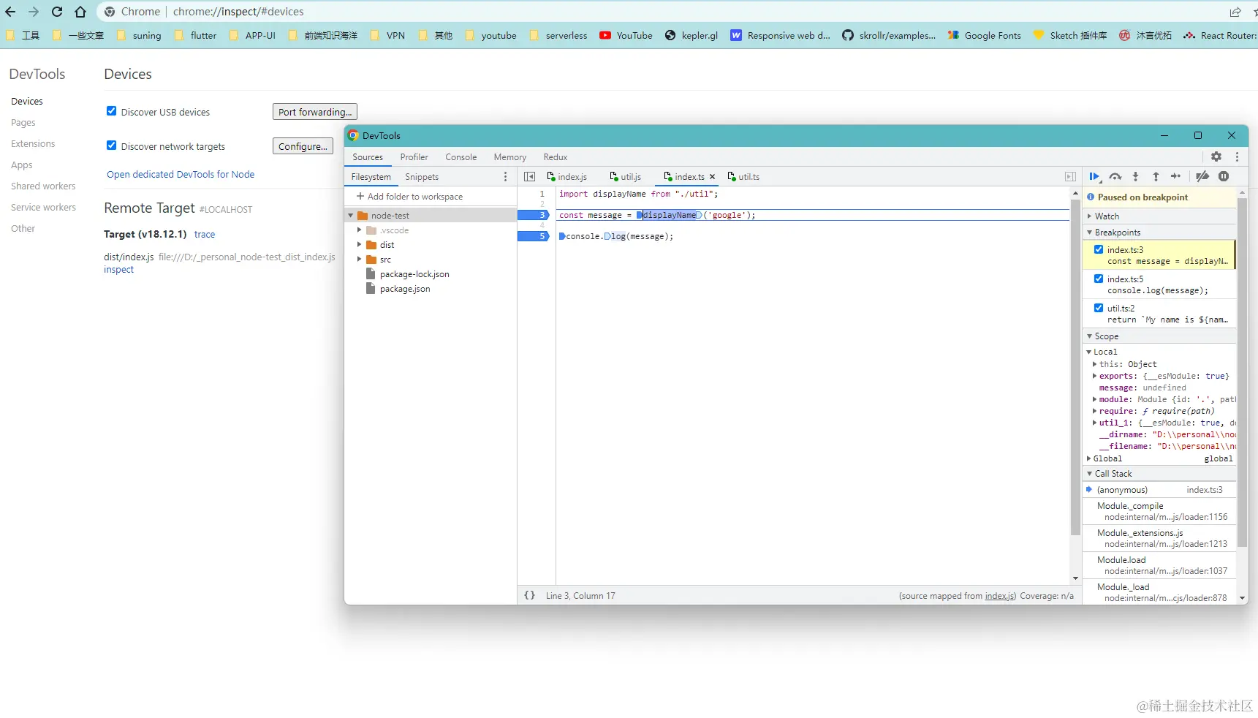This screenshot has width=1258, height=718.
Task: Expand the dist folder
Action: coord(359,245)
